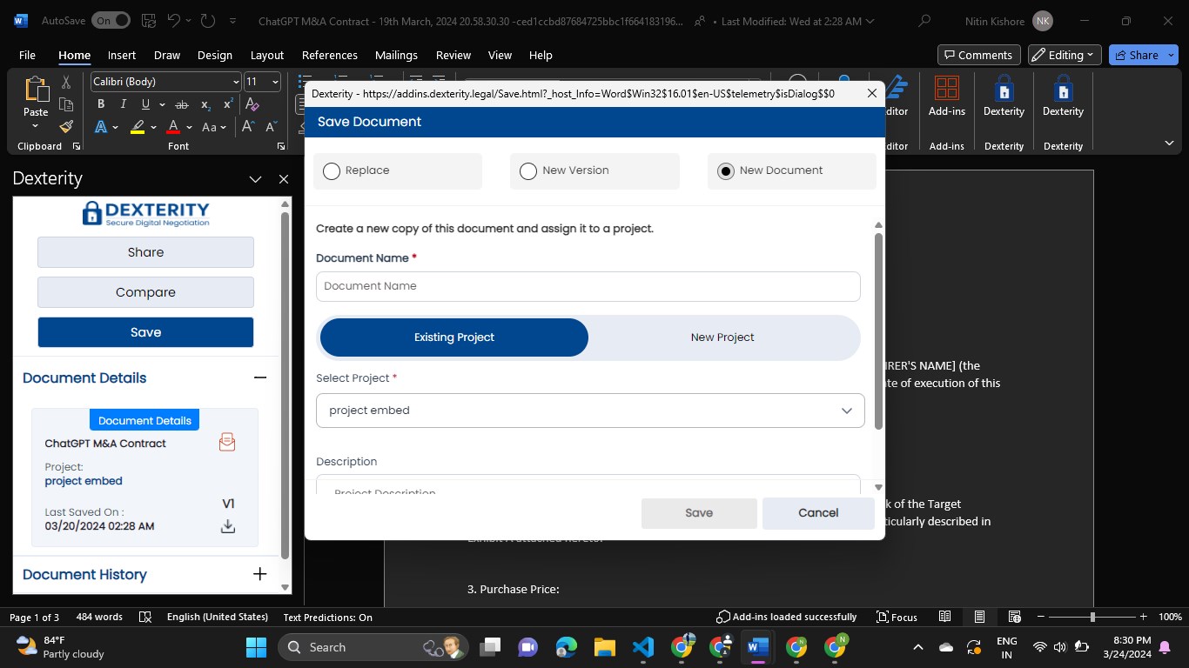
Task: Click the first Dexterity ribbon icon
Action: pyautogui.click(x=1004, y=97)
